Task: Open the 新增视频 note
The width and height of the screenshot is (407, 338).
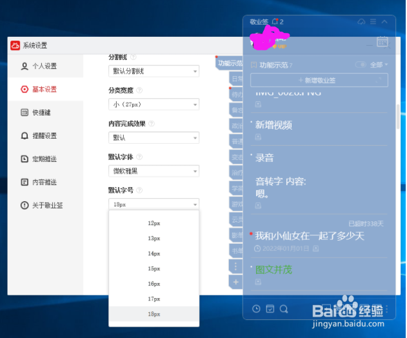Action: (x=273, y=125)
